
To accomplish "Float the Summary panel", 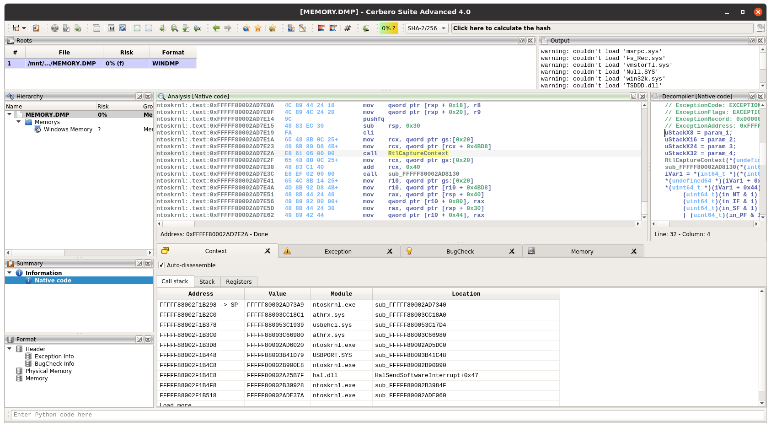I will tap(139, 264).
